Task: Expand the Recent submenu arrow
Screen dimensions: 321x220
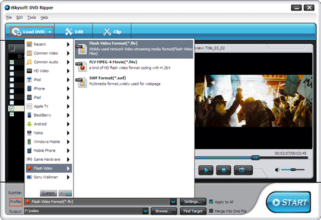Action: pos(68,44)
